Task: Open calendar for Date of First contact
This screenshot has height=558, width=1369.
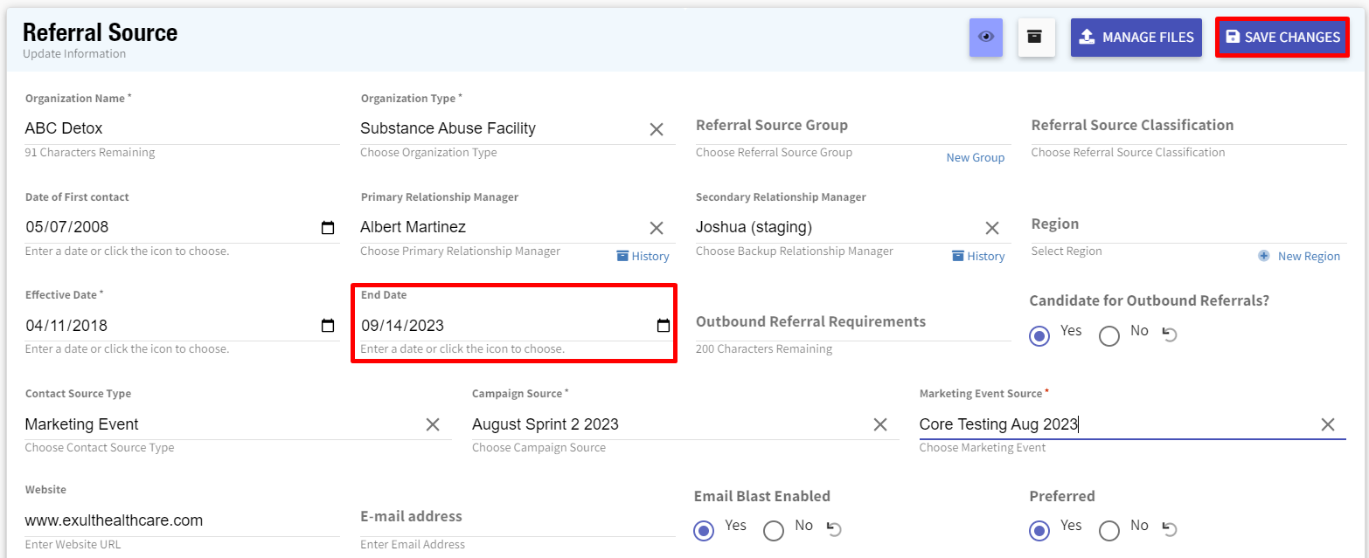Action: [x=328, y=228]
